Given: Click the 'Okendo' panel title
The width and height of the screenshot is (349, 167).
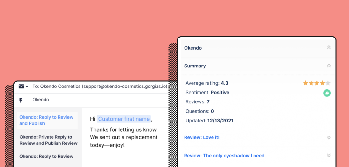Looking at the screenshot, I should [x=193, y=48].
